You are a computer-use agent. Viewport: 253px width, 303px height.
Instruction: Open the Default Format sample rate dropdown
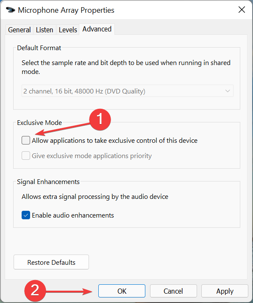(x=128, y=91)
